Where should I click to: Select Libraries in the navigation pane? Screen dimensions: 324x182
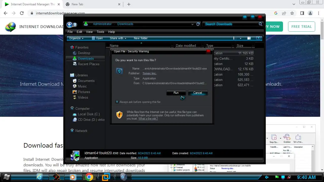[79, 75]
